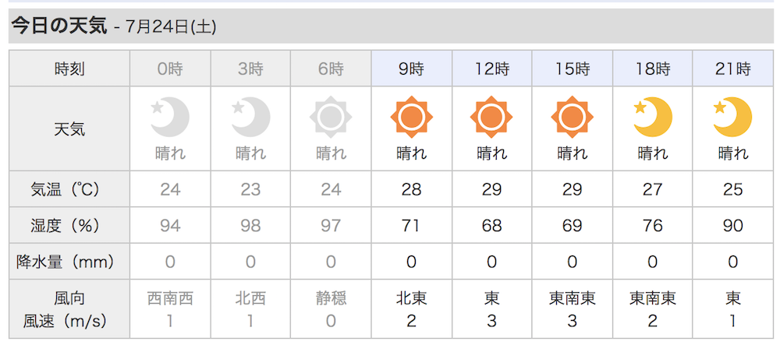Viewport: 780px width, 345px height.
Task: Click the 湿度（%） row label
Action: pos(69,225)
